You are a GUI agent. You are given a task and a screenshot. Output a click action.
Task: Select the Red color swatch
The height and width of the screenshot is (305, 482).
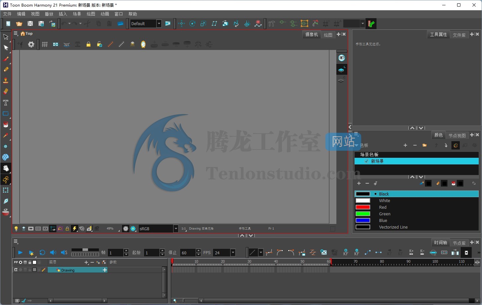click(363, 207)
